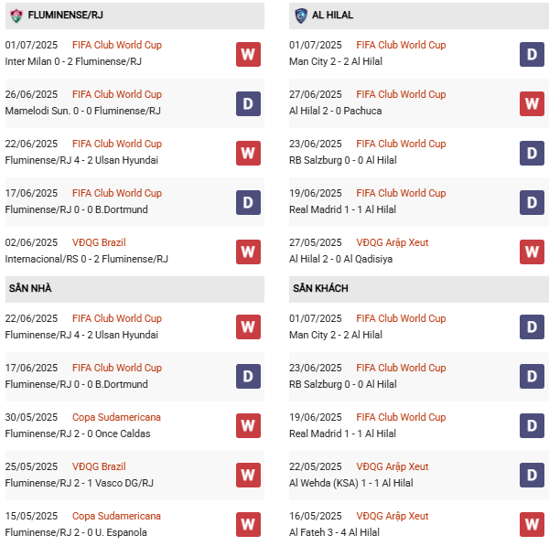Select the SÂN NHÀ section header
Image resolution: width=549 pixels, height=546 pixels.
point(30,289)
